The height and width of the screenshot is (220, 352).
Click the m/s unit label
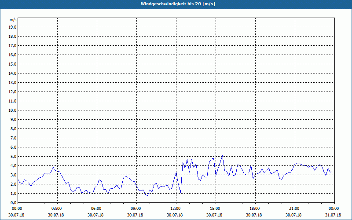[13, 20]
